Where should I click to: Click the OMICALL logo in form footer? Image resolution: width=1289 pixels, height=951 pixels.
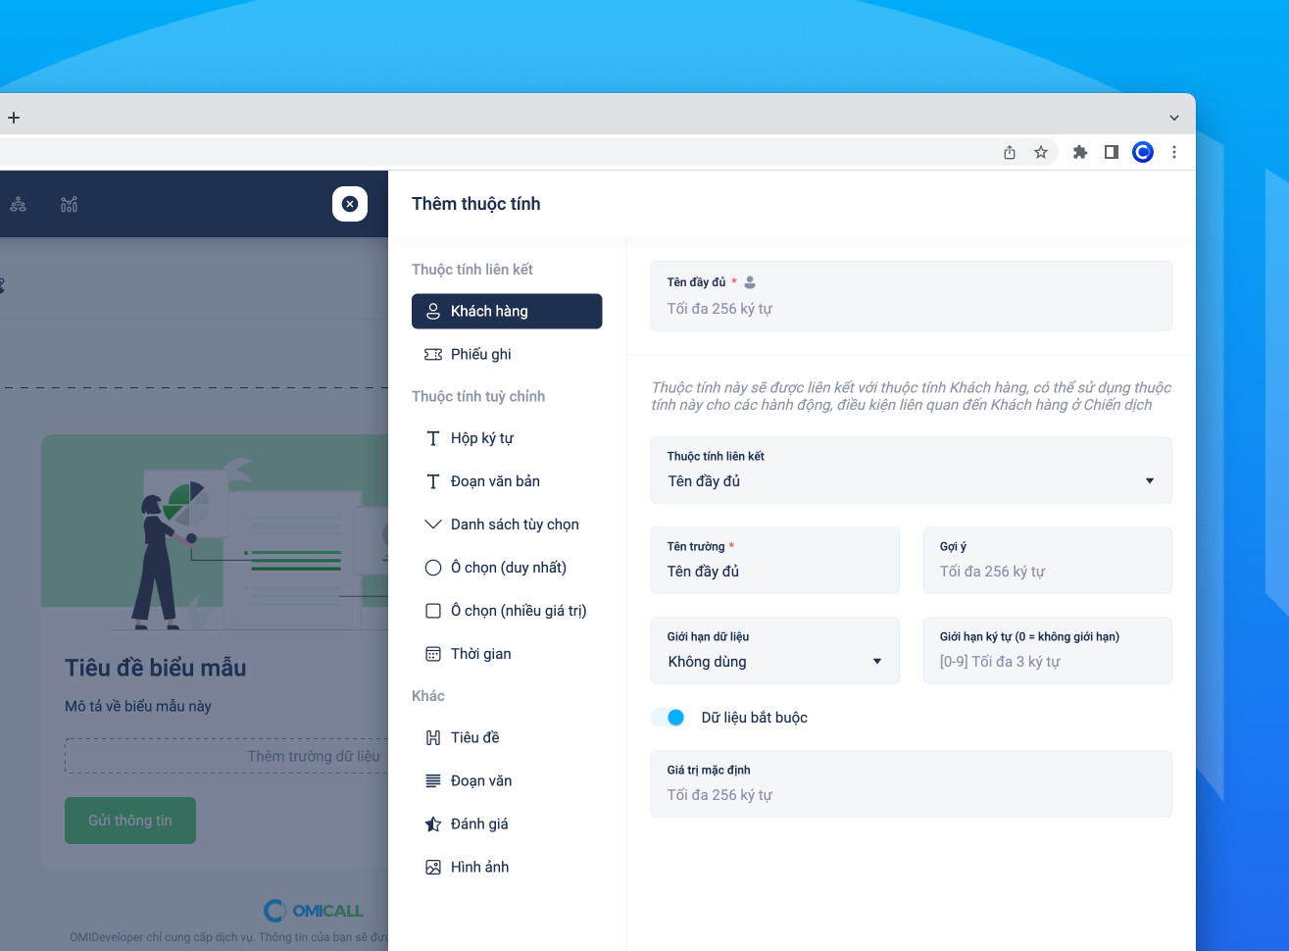[314, 911]
